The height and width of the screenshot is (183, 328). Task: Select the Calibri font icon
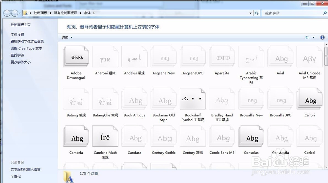(309, 99)
